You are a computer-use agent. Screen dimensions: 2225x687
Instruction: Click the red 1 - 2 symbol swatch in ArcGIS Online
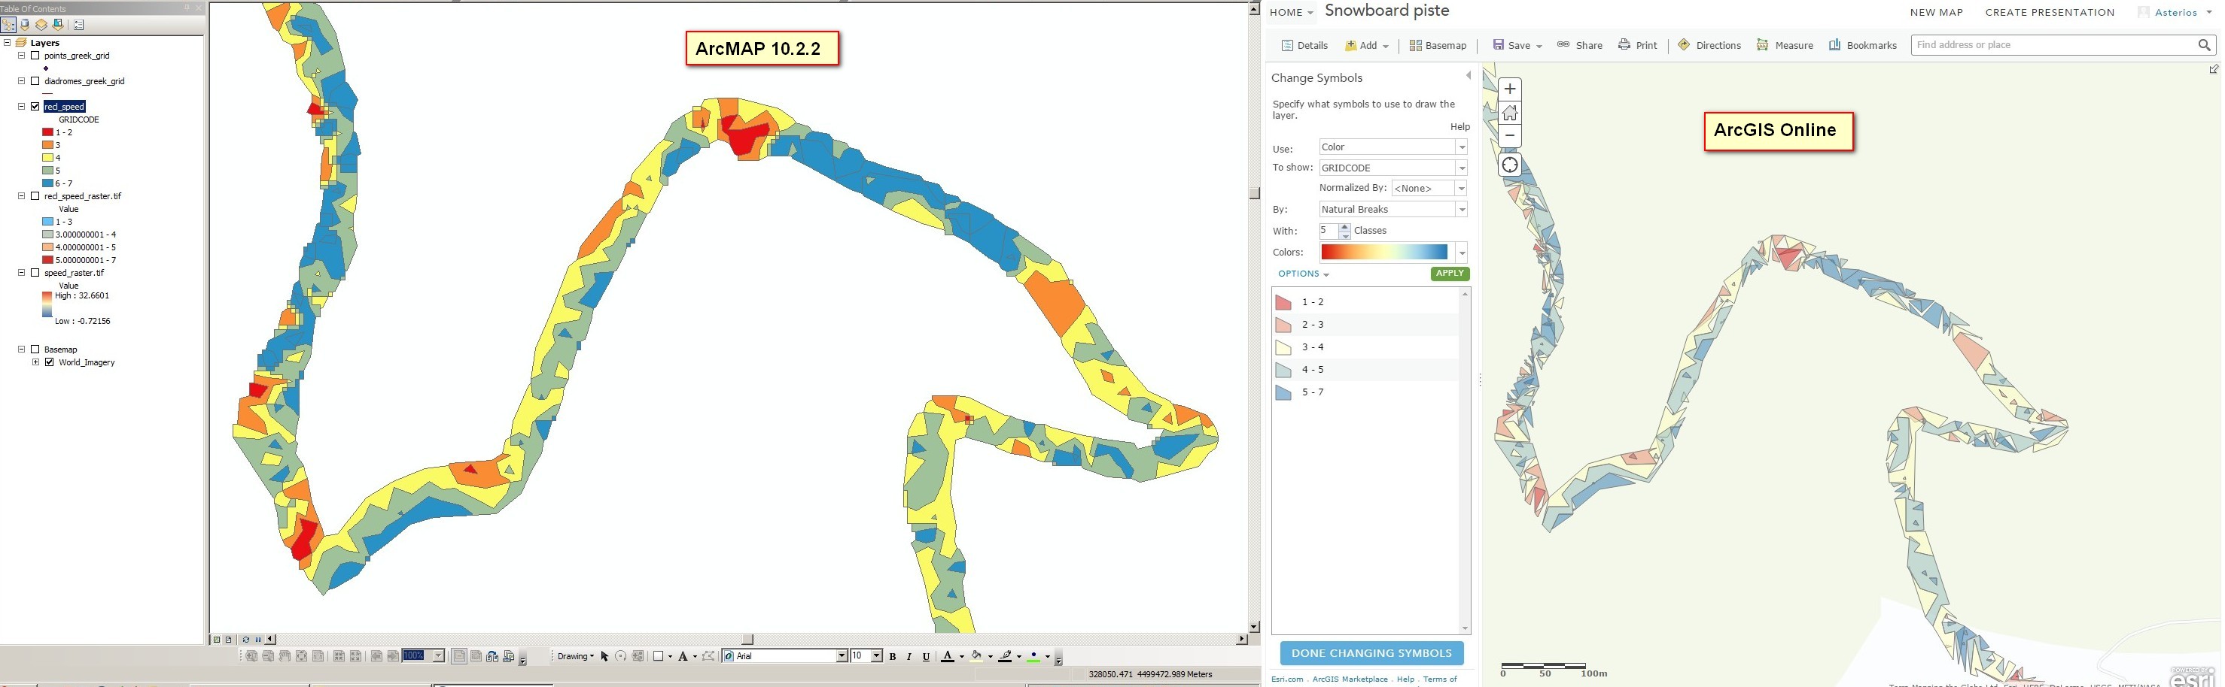[x=1283, y=303]
